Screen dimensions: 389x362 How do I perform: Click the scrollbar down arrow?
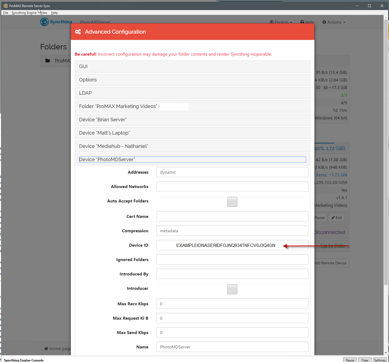(x=386, y=353)
